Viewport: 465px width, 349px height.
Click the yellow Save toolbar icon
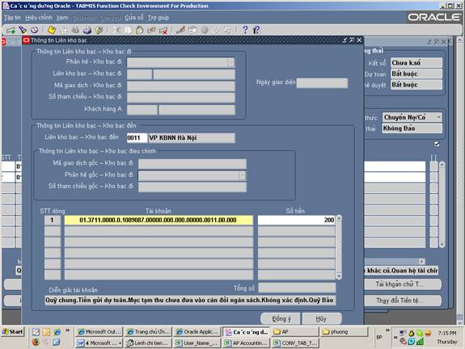tap(52, 30)
